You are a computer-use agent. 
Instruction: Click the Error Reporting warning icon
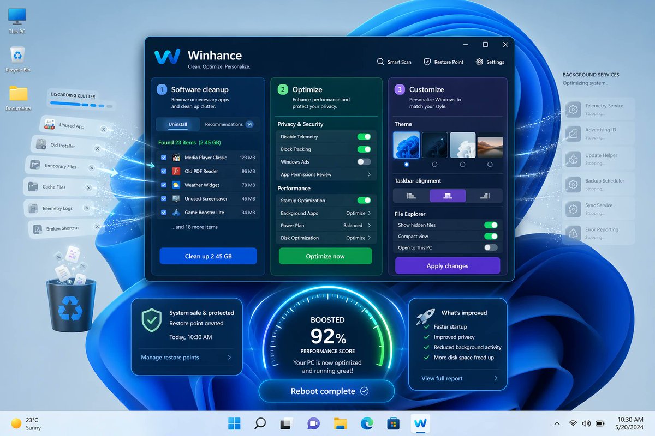[x=573, y=233]
